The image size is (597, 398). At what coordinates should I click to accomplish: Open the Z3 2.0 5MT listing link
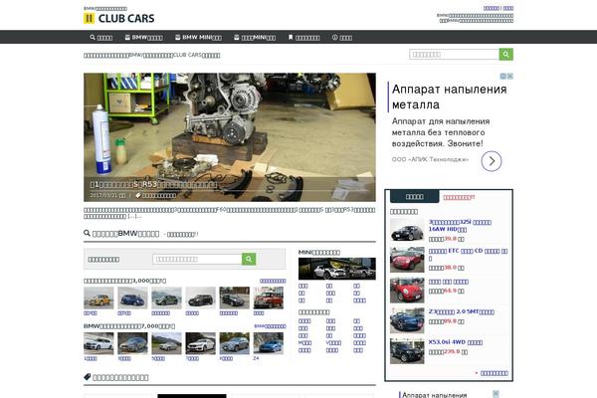(x=462, y=311)
